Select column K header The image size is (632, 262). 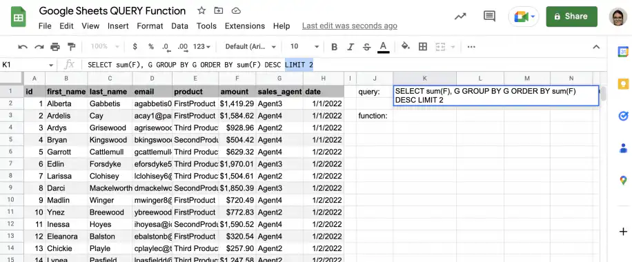click(x=425, y=78)
